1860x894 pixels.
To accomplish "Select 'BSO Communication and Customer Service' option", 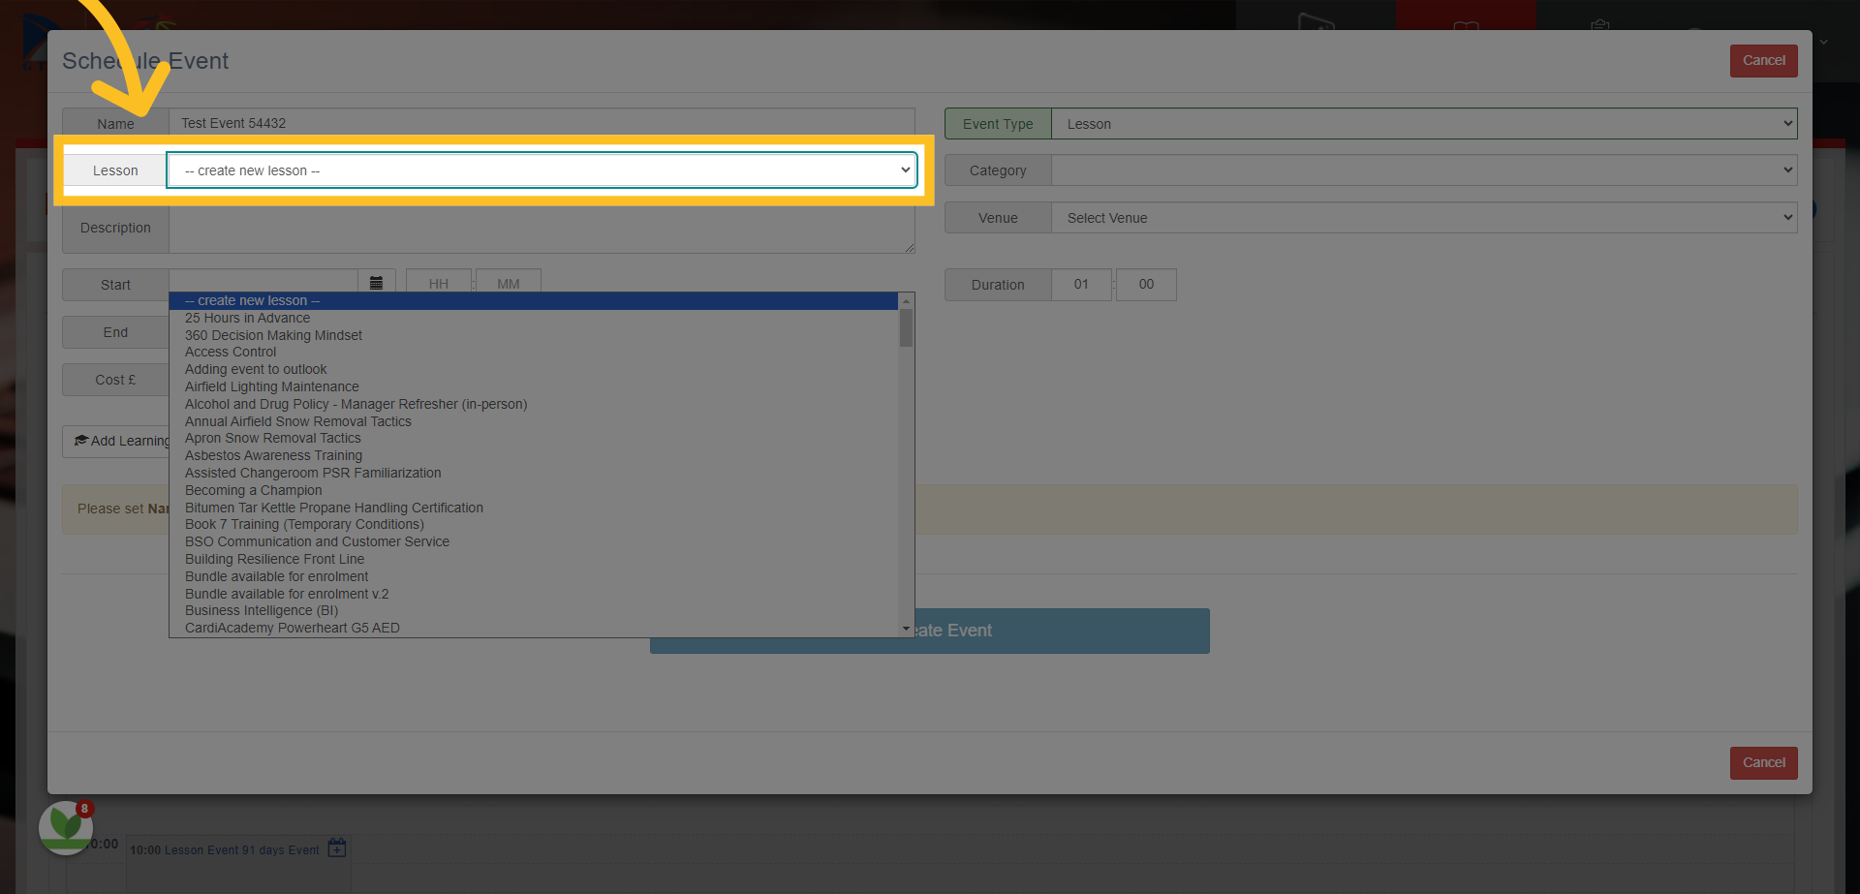I will coord(534,541).
